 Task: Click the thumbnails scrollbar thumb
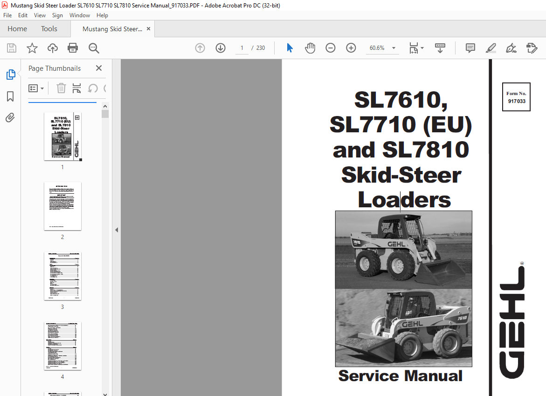(x=105, y=114)
